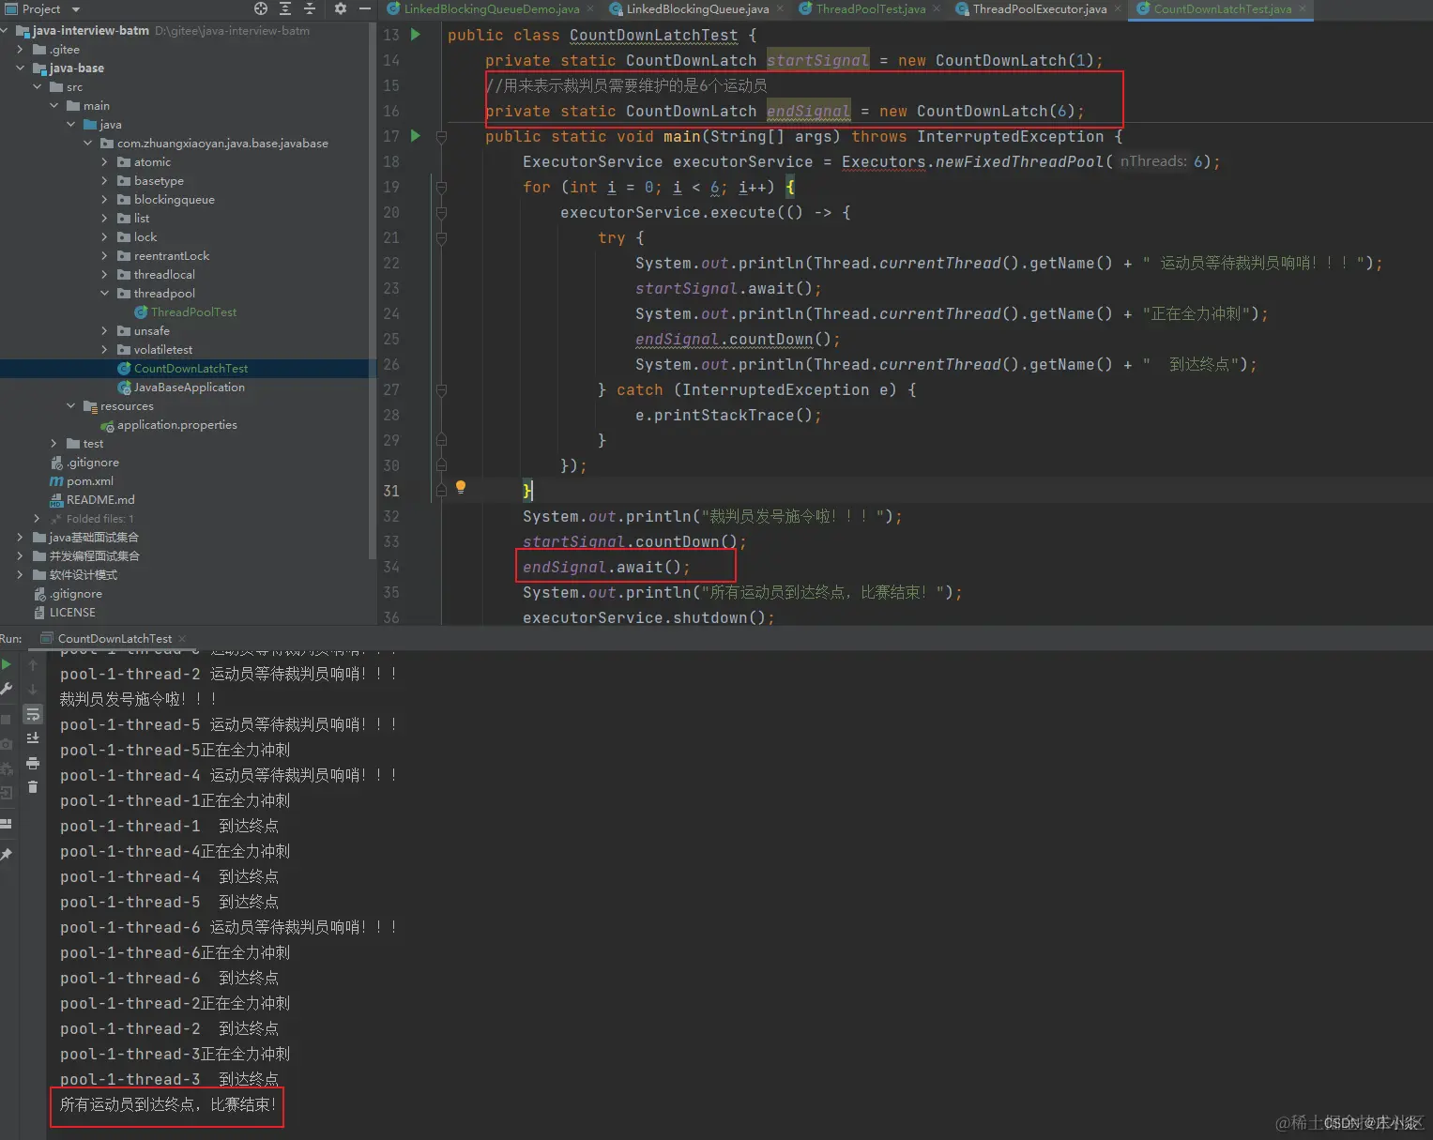Click the down arrow in the console toolbar
1433x1140 pixels.
coord(33,689)
